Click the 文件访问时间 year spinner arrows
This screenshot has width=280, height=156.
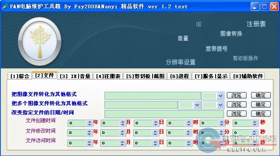coord(89,143)
